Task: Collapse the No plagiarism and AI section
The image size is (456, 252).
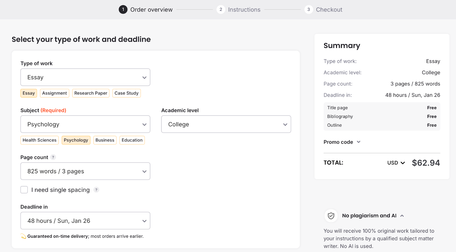Action: coord(402,216)
